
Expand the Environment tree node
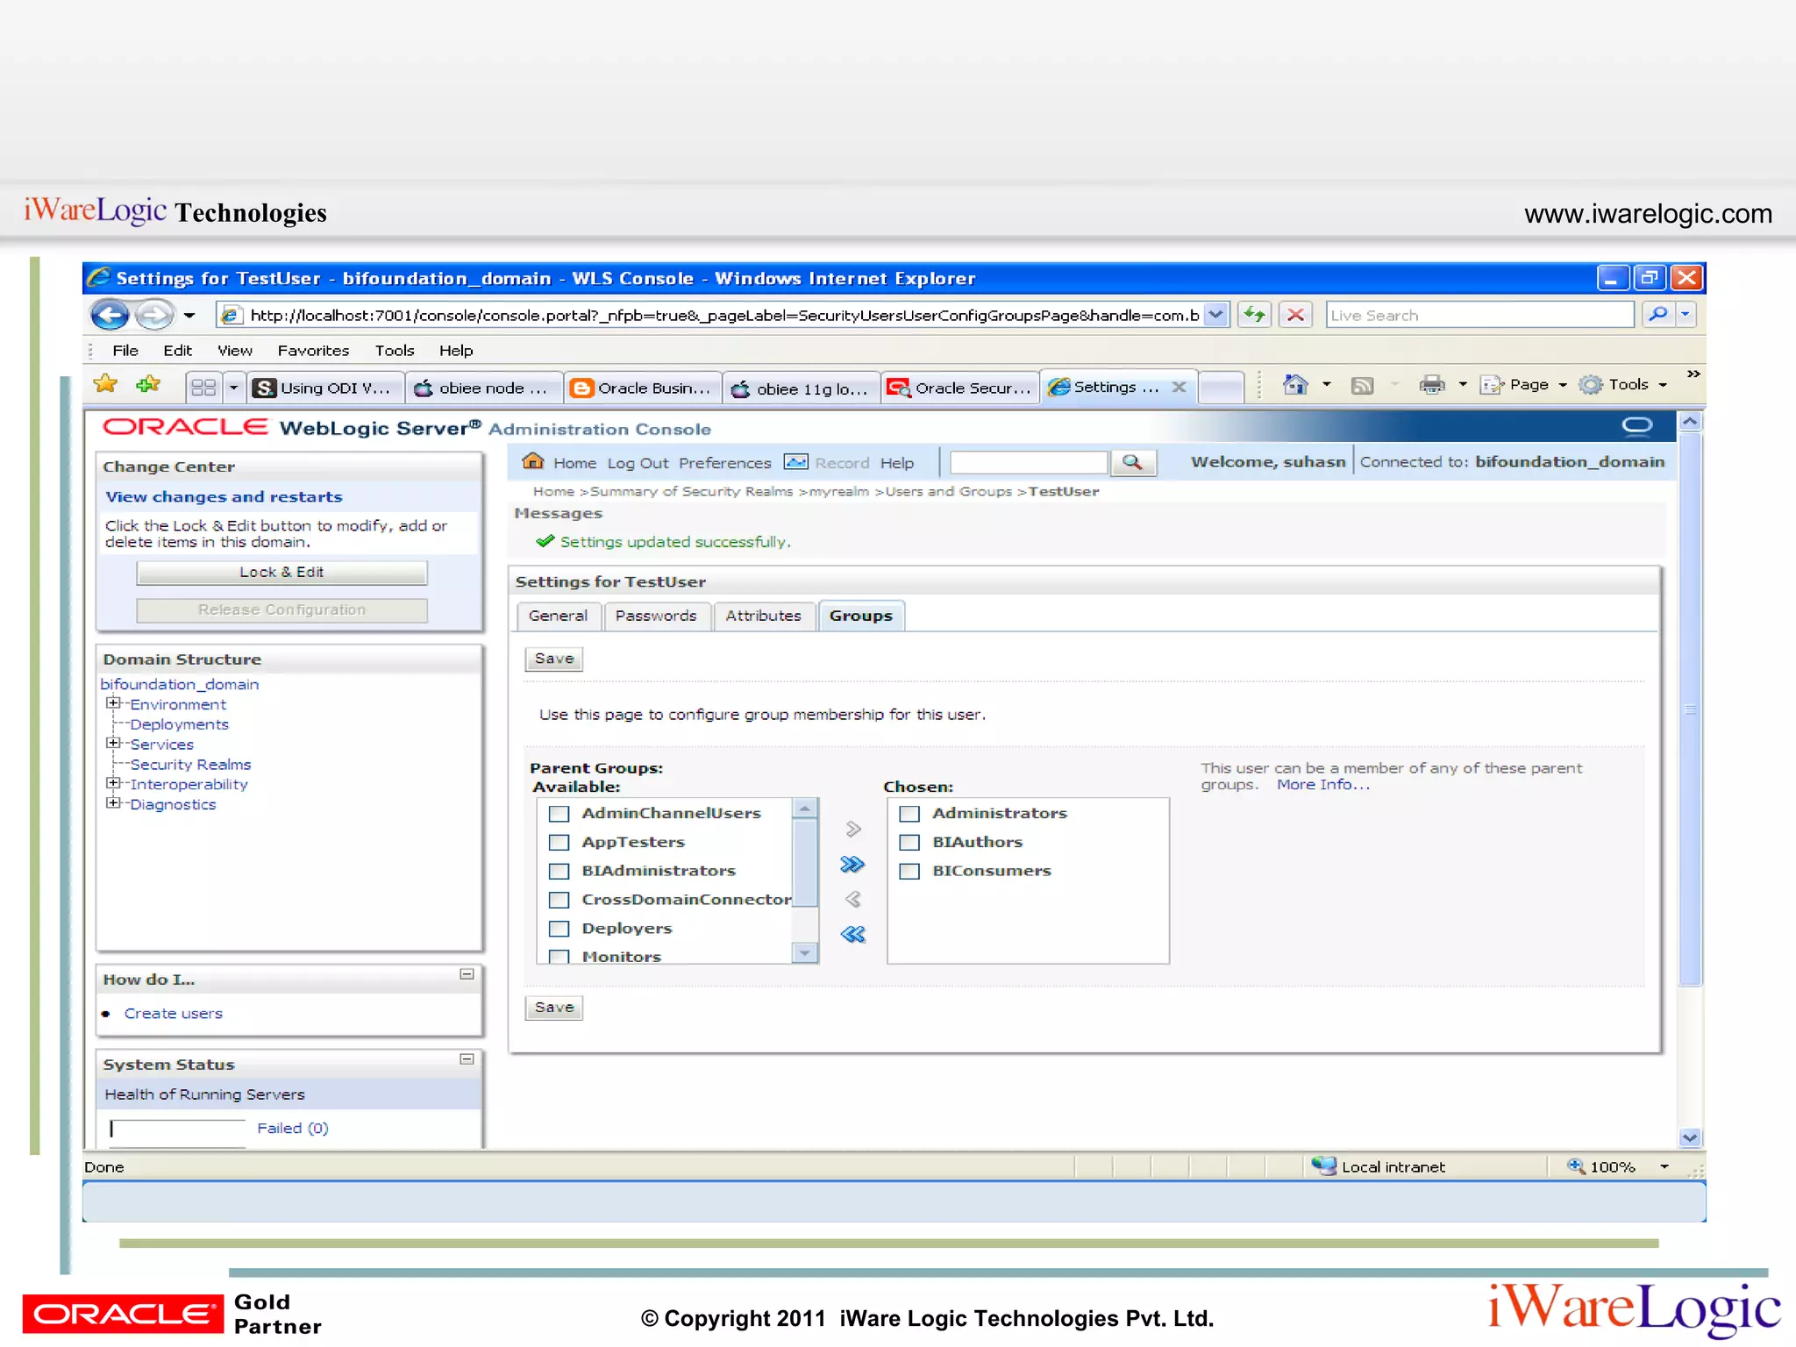click(113, 703)
